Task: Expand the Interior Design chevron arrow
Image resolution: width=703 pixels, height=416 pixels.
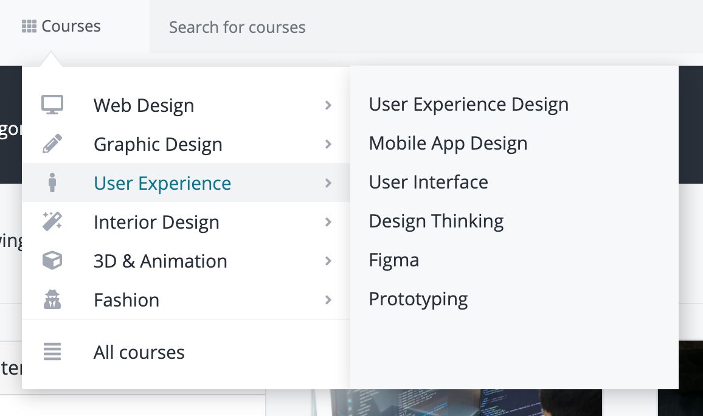Action: (328, 222)
